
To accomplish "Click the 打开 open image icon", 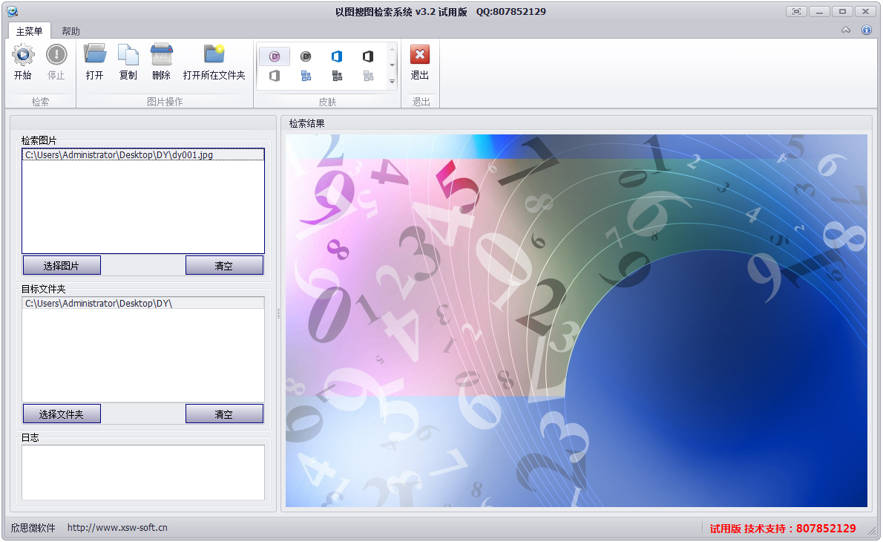I will click(94, 55).
